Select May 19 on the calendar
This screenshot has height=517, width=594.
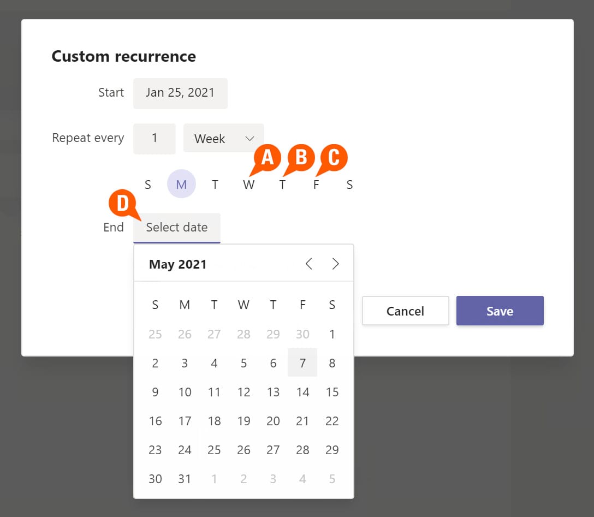(243, 421)
